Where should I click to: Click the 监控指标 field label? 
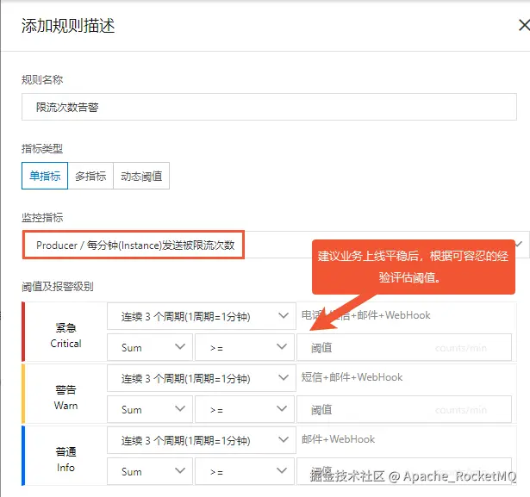point(42,218)
